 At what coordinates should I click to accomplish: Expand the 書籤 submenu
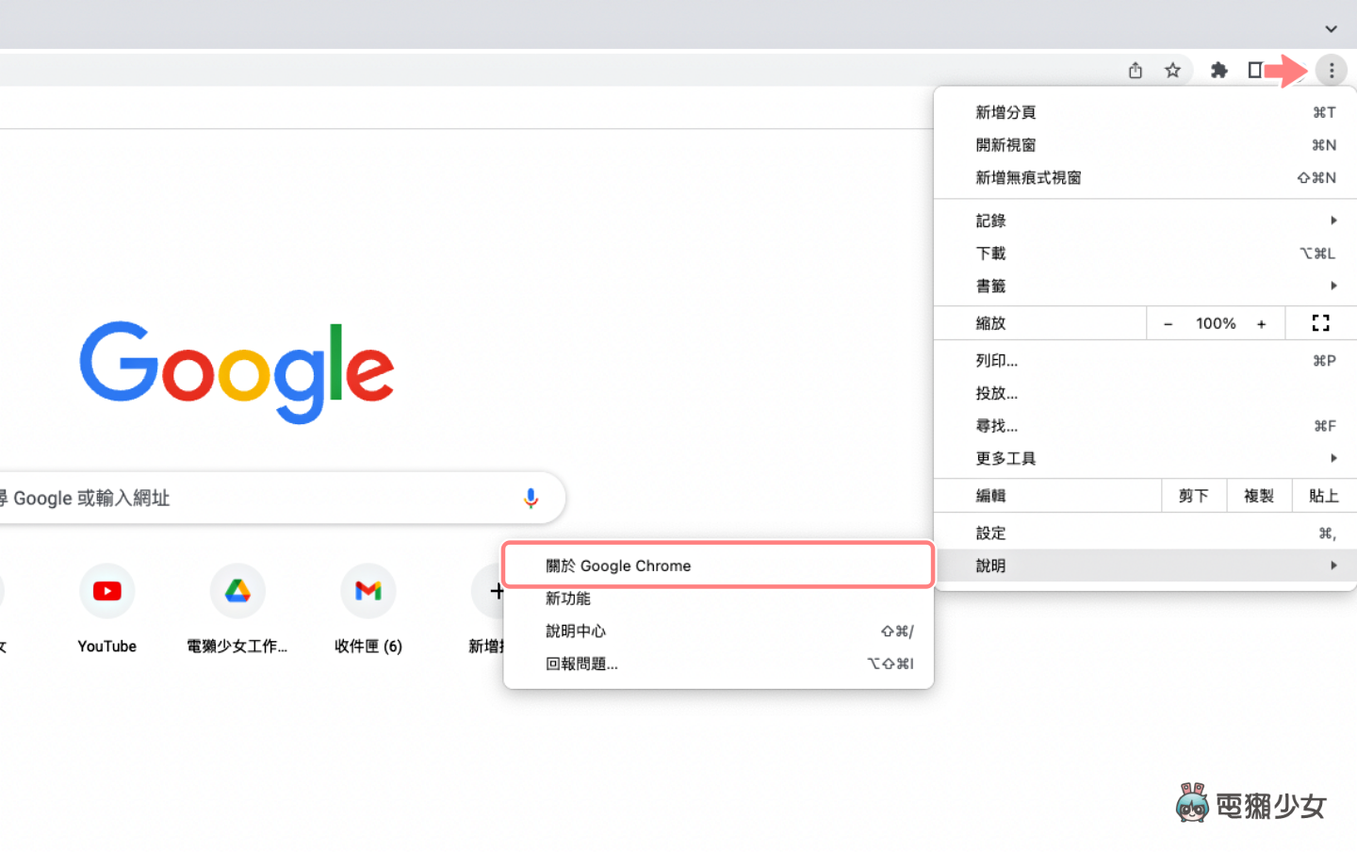[x=990, y=286]
